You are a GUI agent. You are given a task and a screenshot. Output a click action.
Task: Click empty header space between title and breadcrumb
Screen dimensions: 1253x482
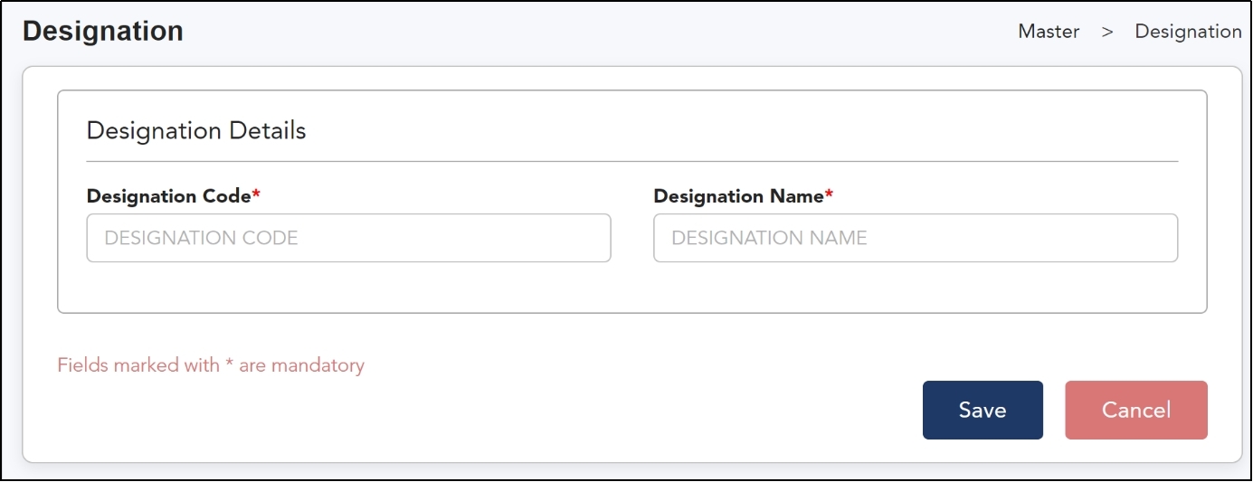[597, 32]
